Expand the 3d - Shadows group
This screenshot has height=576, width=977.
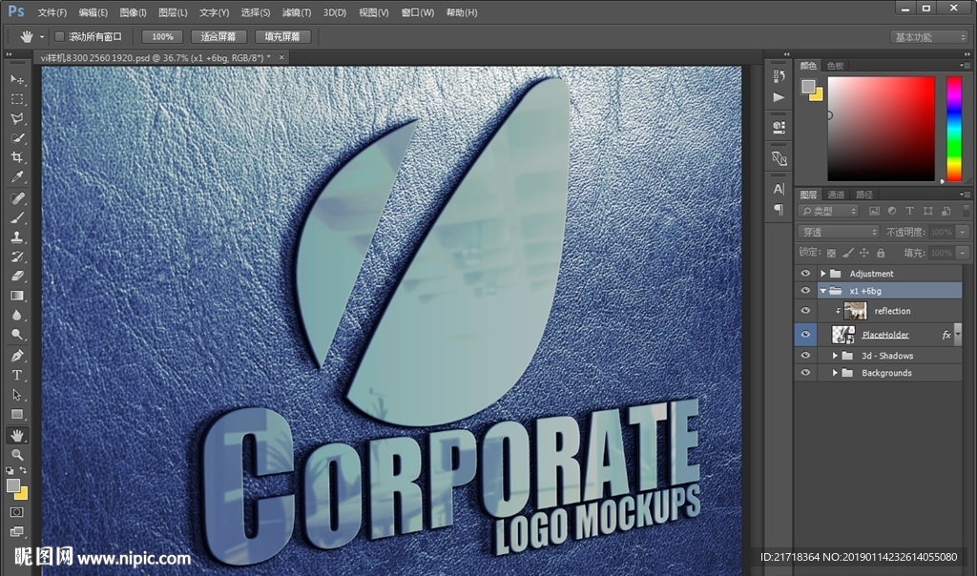[x=835, y=356]
